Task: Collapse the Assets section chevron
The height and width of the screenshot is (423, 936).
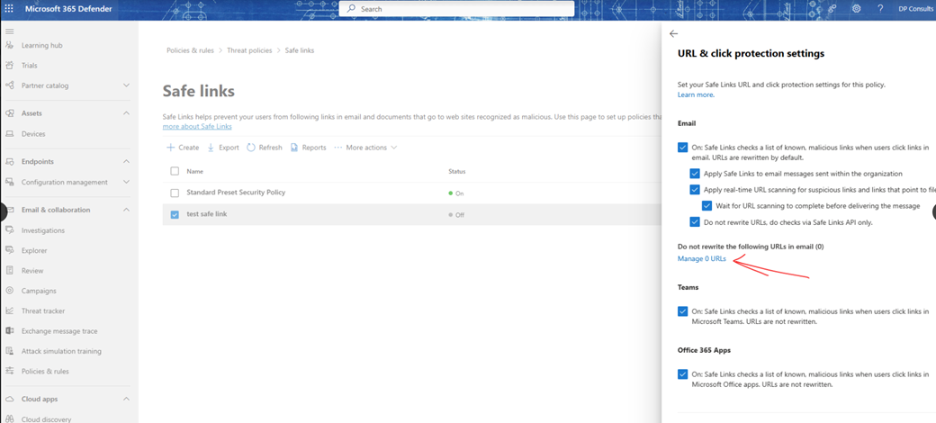Action: (126, 113)
